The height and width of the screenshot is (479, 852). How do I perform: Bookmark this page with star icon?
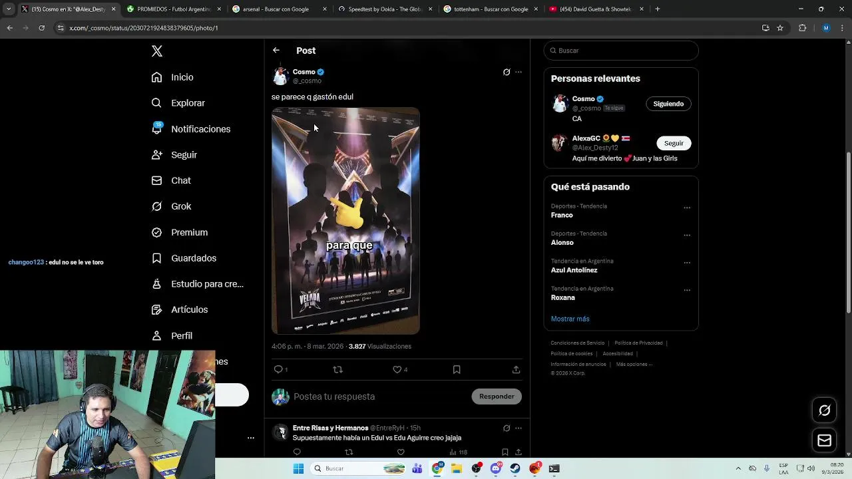coord(780,28)
